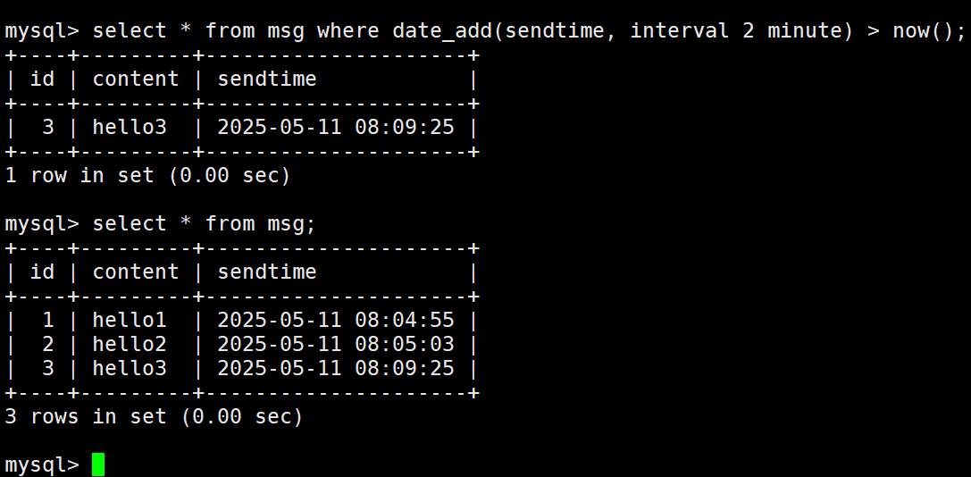The image size is (971, 477).
Task: Click 'hello3' in the first result table
Action: [x=130, y=127]
